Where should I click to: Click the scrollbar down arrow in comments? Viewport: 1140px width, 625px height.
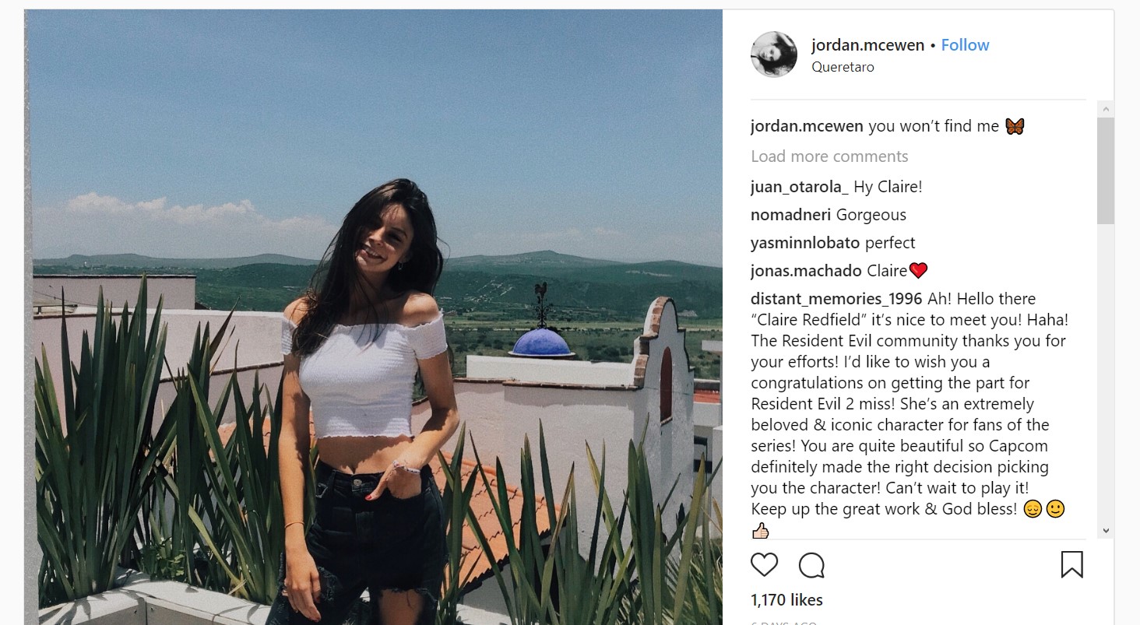coord(1105,530)
